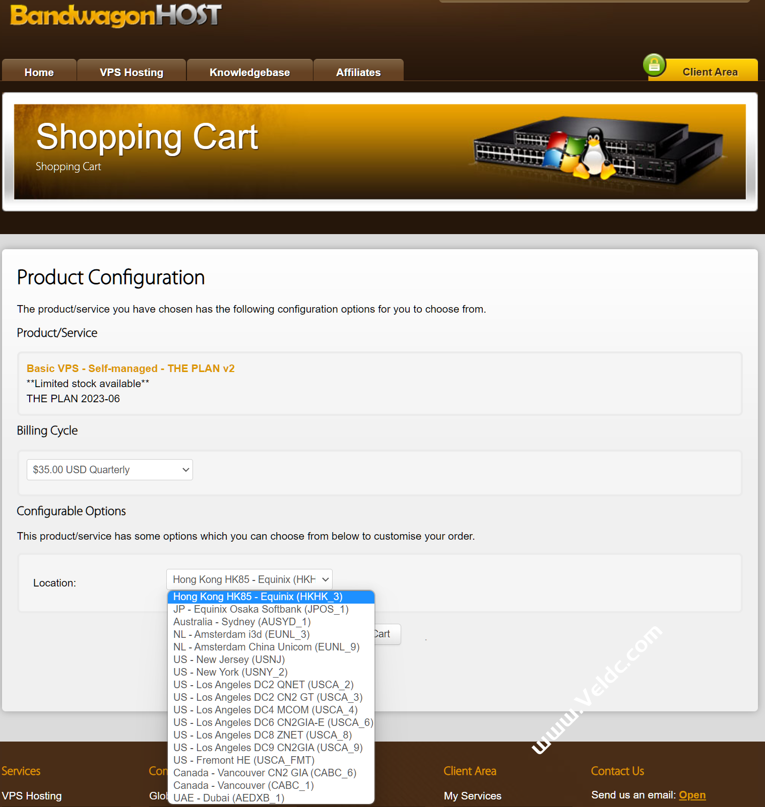Select NL - Amsterdam China Unicom option
Screen dimensions: 765x807
[x=266, y=647]
